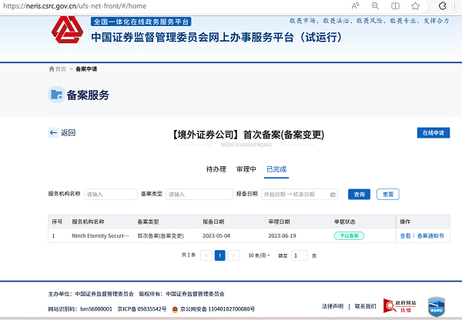This screenshot has width=462, height=320.
Task: Click the 返回 back link
Action: 62,132
